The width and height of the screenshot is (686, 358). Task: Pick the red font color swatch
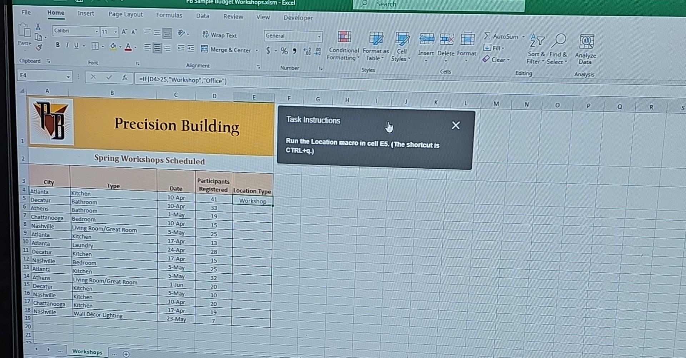coord(128,49)
